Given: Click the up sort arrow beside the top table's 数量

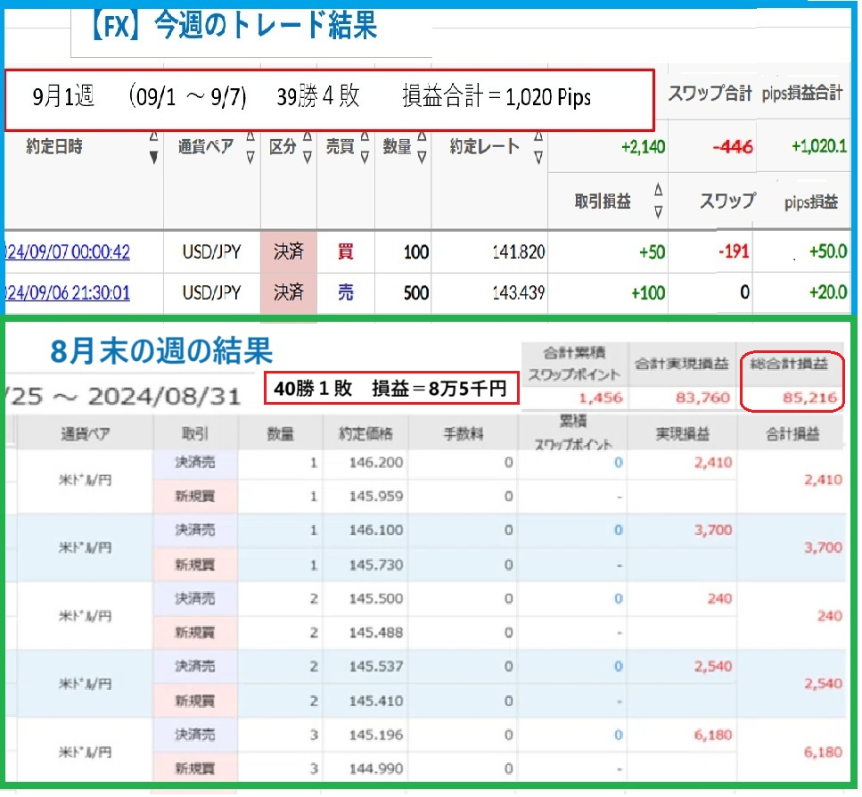Looking at the screenshot, I should [422, 136].
